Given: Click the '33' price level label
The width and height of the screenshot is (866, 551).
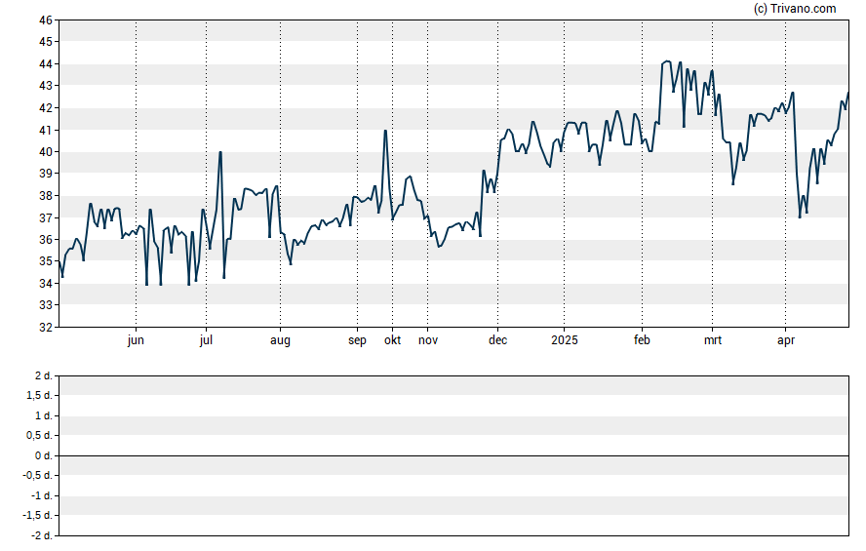Looking at the screenshot, I should (x=46, y=305).
